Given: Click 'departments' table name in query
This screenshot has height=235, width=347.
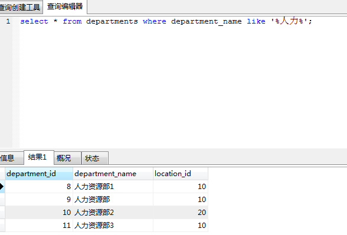Looking at the screenshot, I should point(112,22).
